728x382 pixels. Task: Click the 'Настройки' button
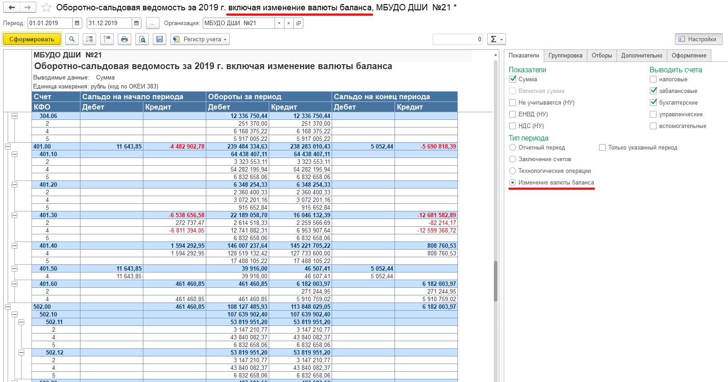[698, 40]
